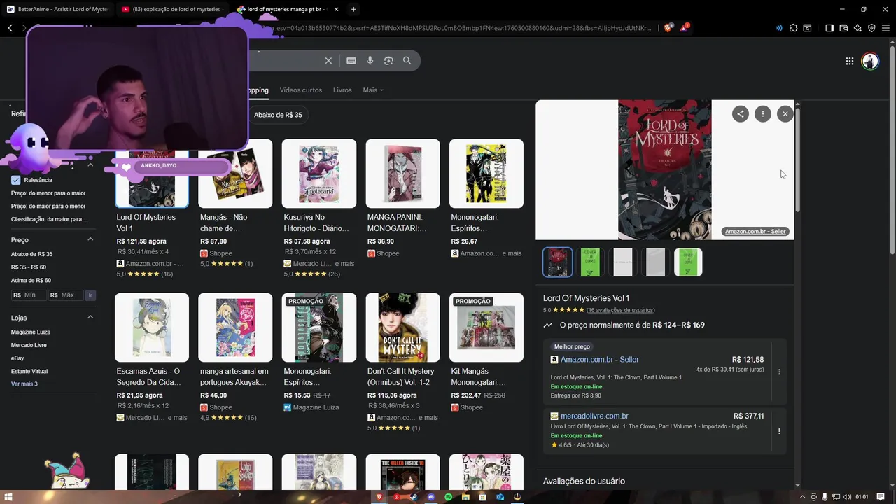This screenshot has height=504, width=896.
Task: Open options for the Amazon.com.br Seller offer
Action: point(779,372)
